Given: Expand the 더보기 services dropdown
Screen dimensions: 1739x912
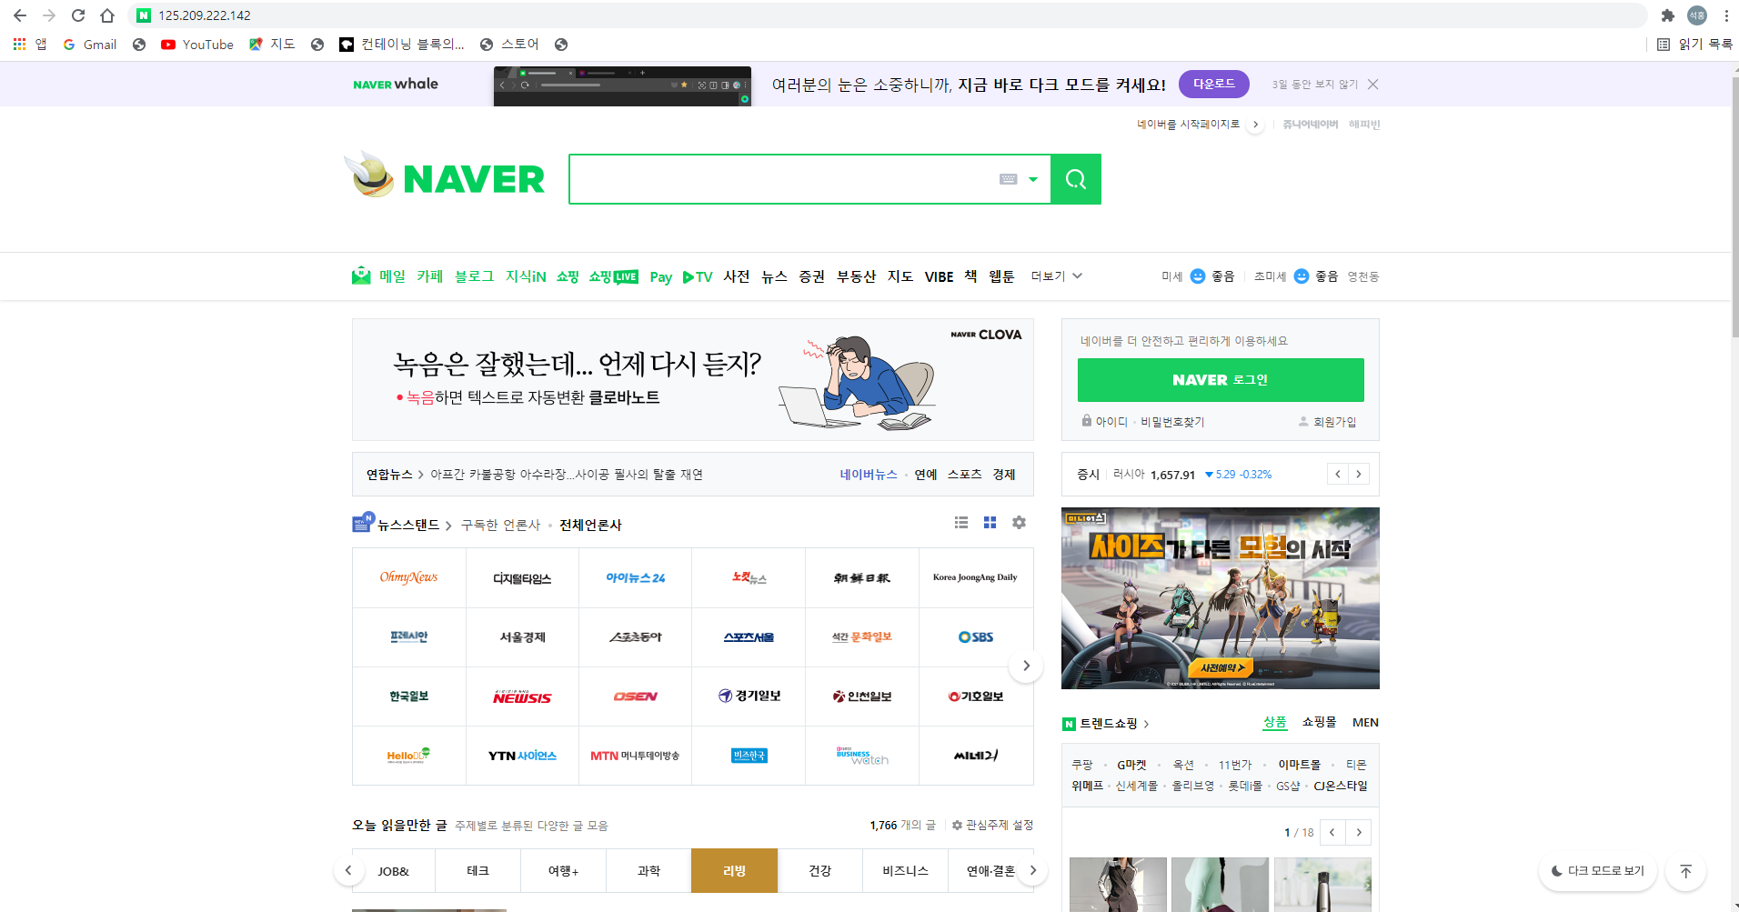Looking at the screenshot, I should point(1056,276).
